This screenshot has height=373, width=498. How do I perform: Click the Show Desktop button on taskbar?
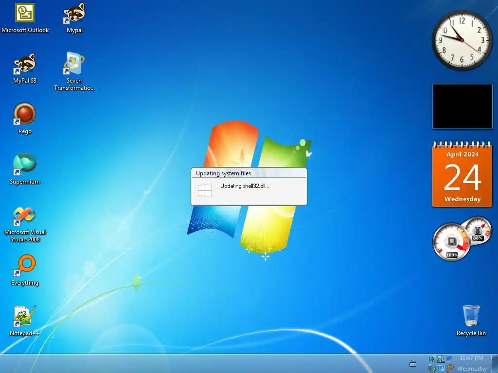pyautogui.click(x=495, y=363)
